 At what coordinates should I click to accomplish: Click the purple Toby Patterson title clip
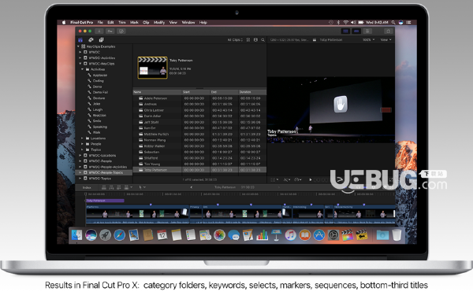pyautogui.click(x=105, y=201)
